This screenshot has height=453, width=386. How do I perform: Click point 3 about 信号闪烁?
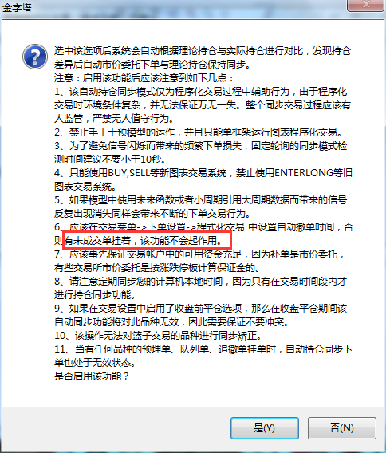[201, 152]
